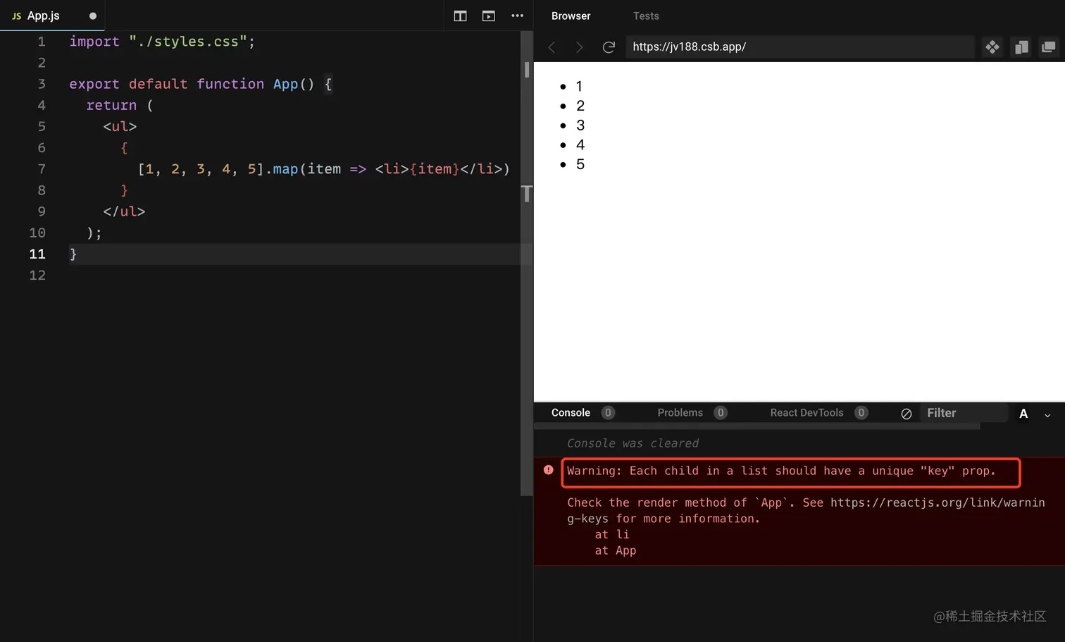This screenshot has width=1065, height=642.
Task: Click the red error icon in console
Action: point(548,470)
